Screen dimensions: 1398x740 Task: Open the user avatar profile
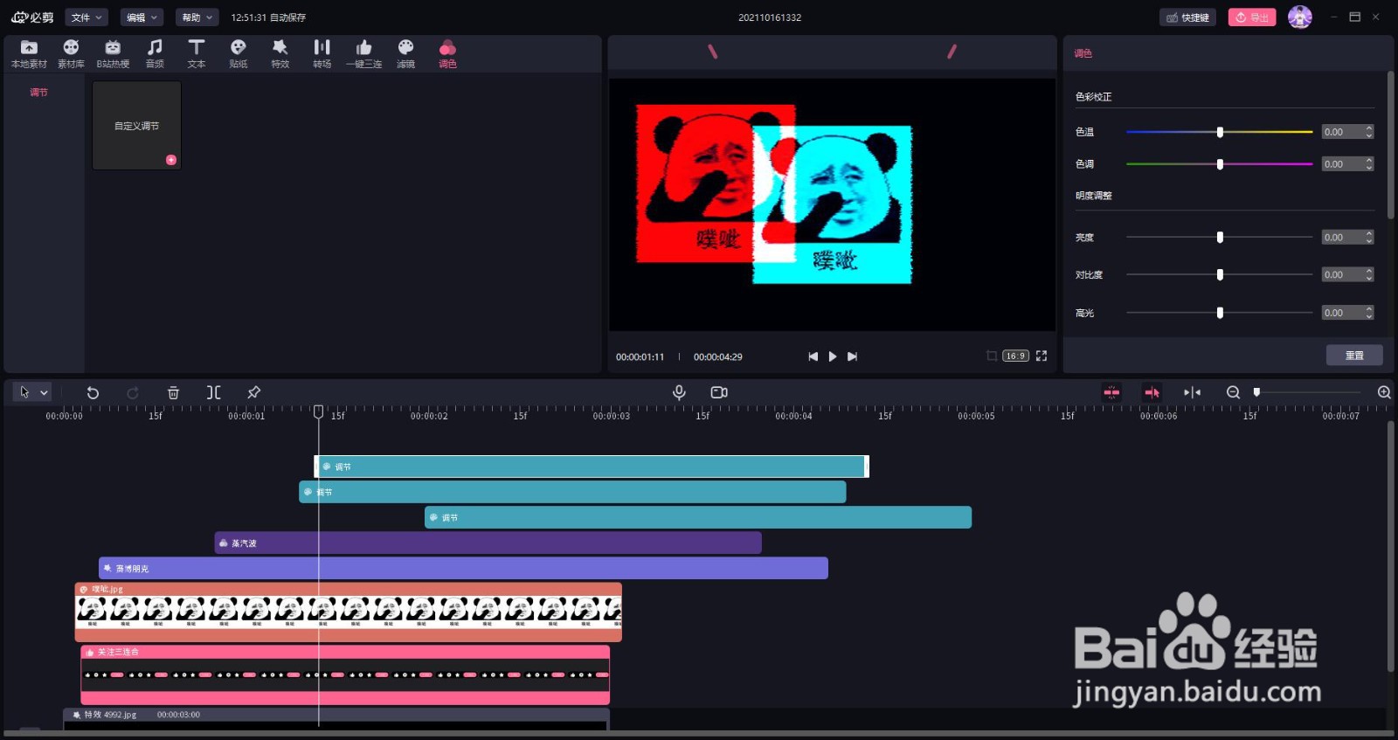click(1300, 17)
